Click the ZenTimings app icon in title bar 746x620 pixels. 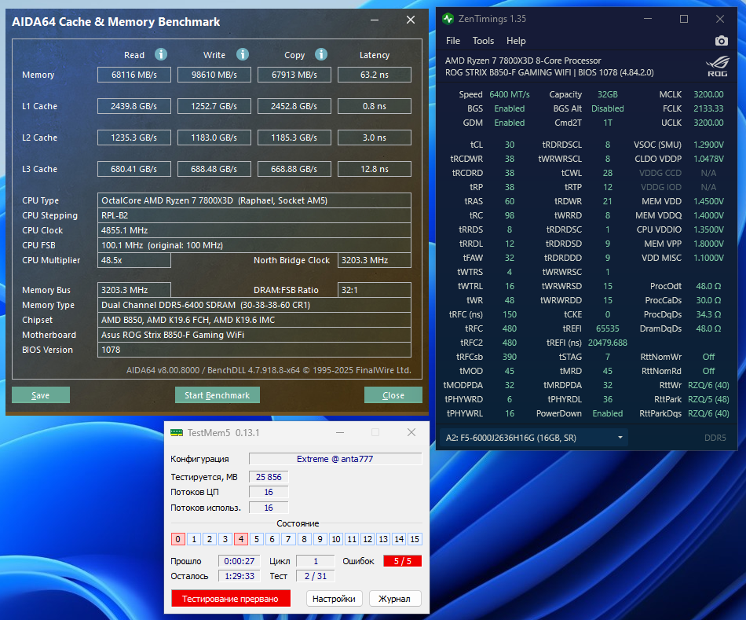[x=448, y=19]
